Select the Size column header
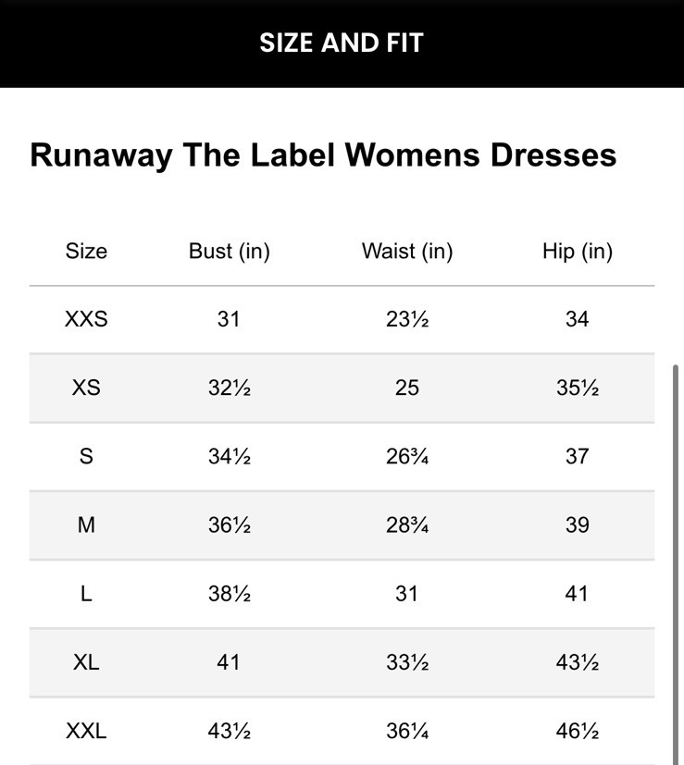This screenshot has width=684, height=765. coord(86,251)
